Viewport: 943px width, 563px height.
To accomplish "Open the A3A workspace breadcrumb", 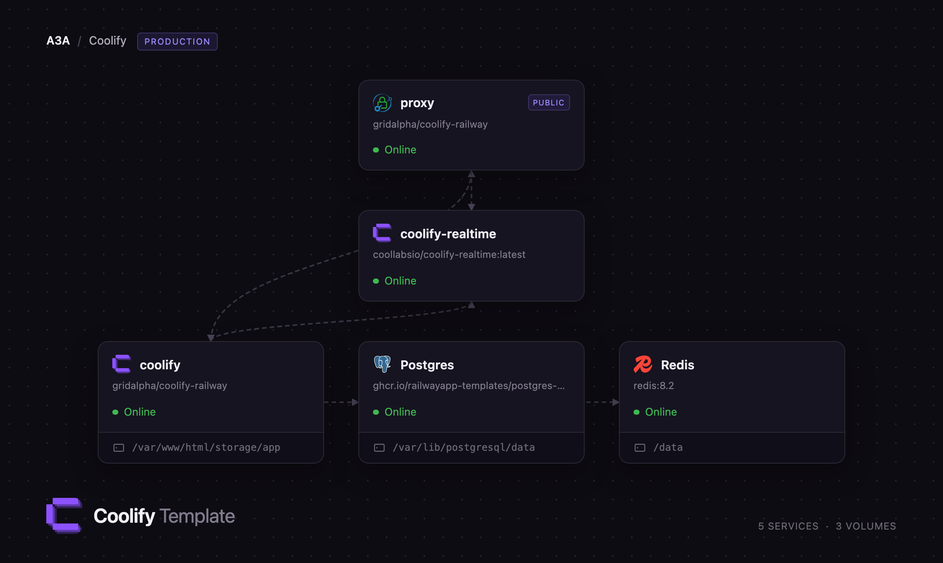I will tap(58, 41).
